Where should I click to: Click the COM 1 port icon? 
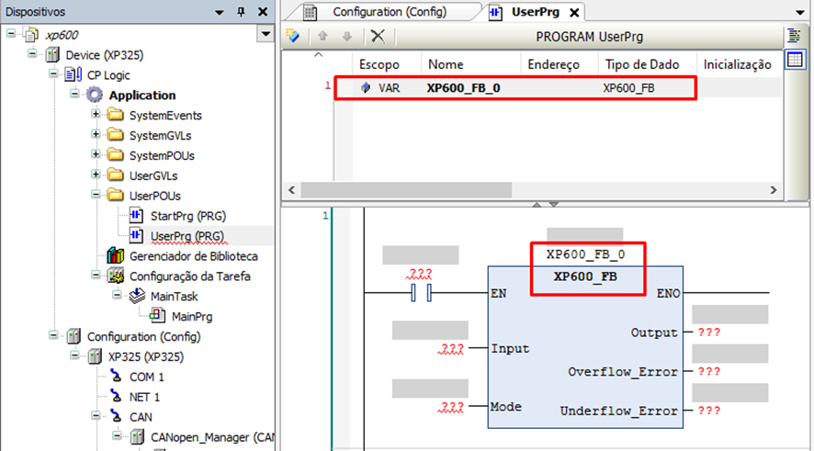click(116, 376)
